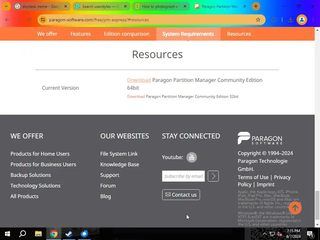This screenshot has width=320, height=240.
Task: Click the scrollbar down arrow
Action: click(x=317, y=225)
